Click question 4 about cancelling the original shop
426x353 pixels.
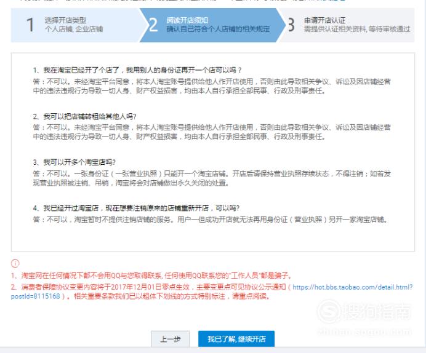[136, 208]
